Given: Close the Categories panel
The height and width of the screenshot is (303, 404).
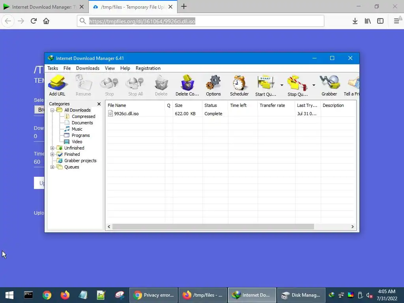Looking at the screenshot, I should (99, 104).
